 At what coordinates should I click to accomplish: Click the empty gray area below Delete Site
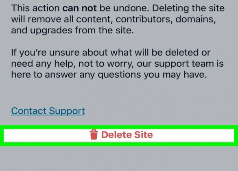[x=119, y=159]
